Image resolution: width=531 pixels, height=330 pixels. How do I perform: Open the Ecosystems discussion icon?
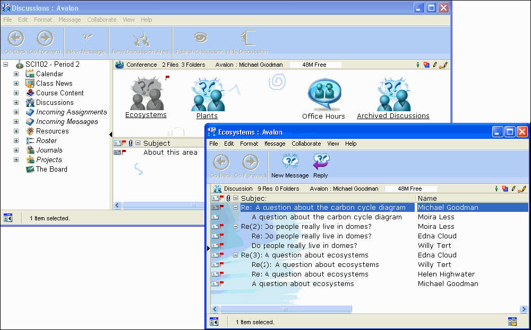(146, 94)
